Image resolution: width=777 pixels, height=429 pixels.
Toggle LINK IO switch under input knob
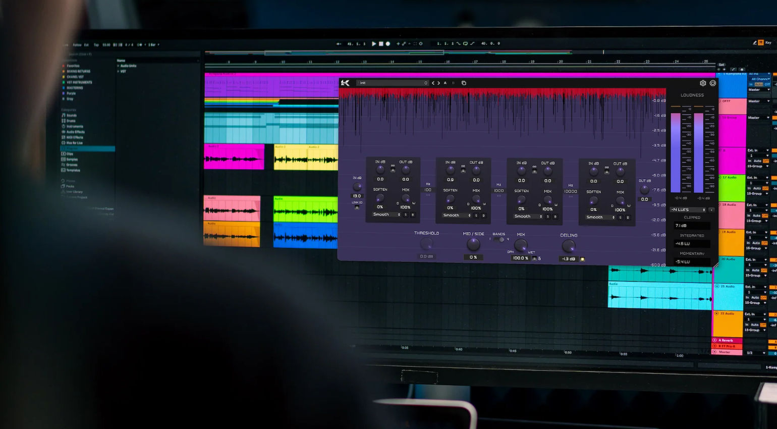pyautogui.click(x=357, y=207)
